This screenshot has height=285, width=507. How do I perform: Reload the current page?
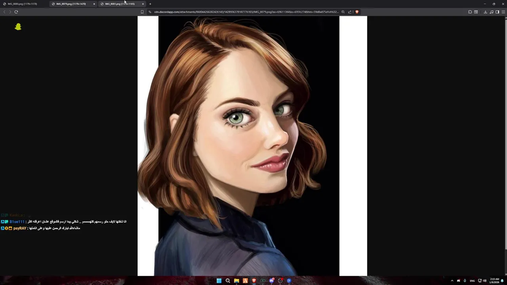click(16, 12)
